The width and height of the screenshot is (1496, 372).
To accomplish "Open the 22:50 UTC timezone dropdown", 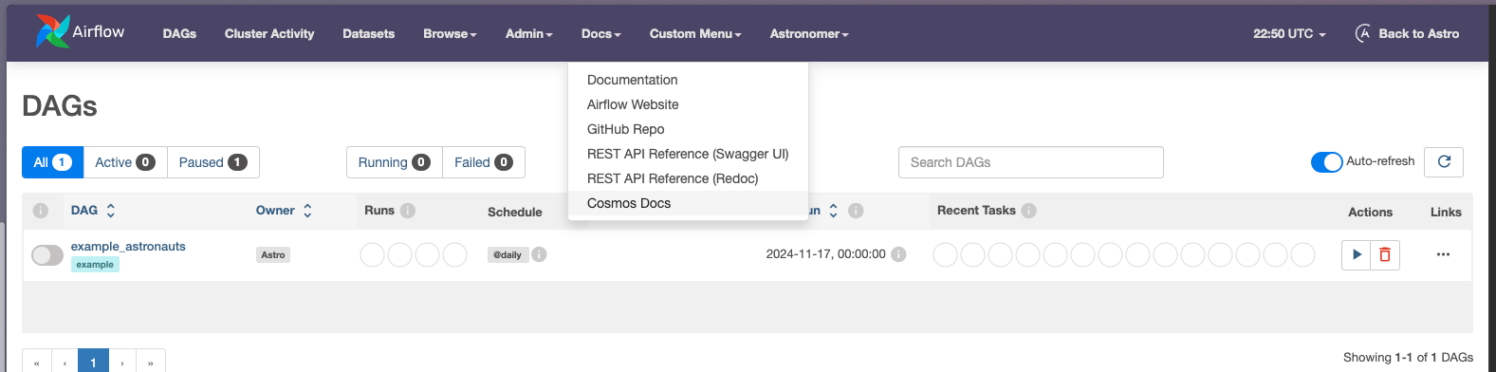I will click(x=1289, y=33).
